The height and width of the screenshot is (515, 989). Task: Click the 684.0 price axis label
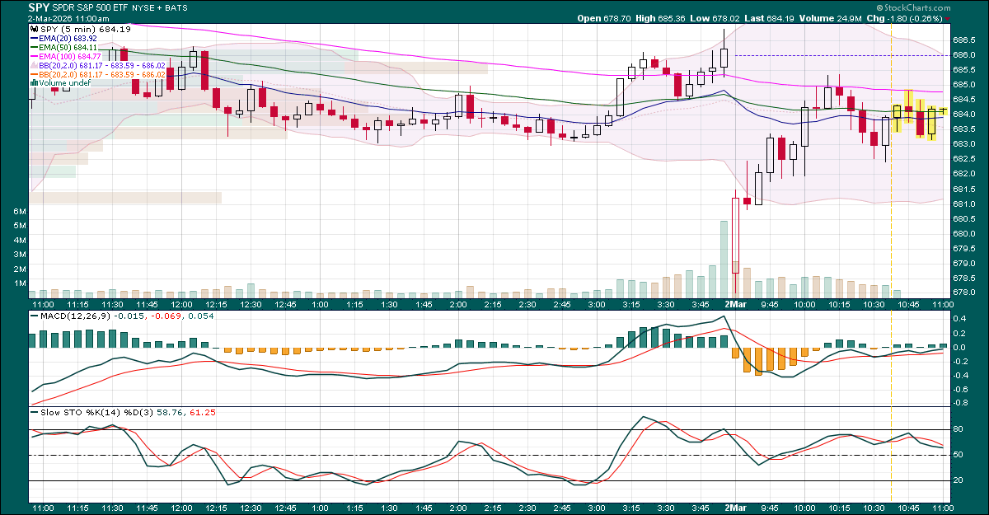pyautogui.click(x=965, y=115)
